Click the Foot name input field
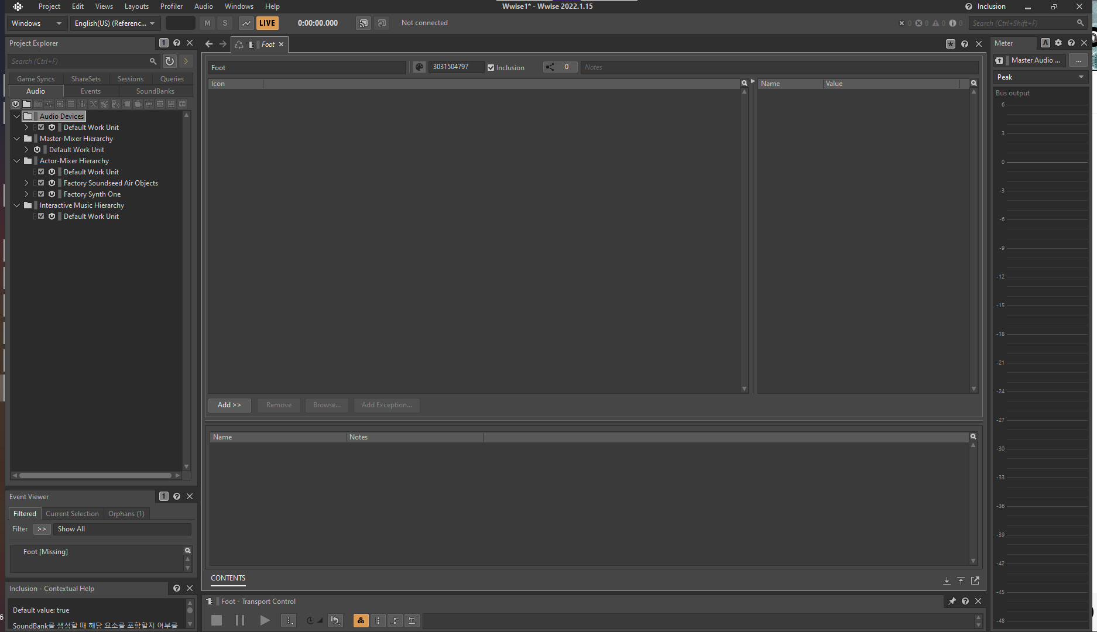Image resolution: width=1097 pixels, height=632 pixels. (x=306, y=67)
